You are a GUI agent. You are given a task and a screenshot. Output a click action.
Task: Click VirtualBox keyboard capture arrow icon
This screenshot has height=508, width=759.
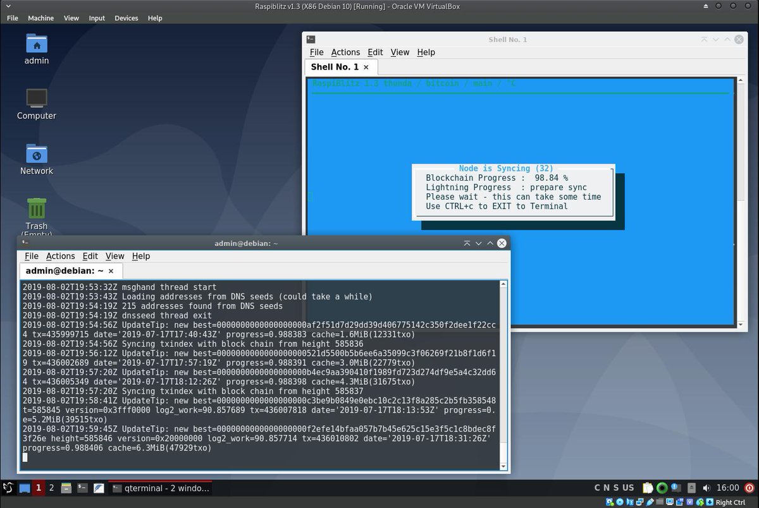pos(710,502)
